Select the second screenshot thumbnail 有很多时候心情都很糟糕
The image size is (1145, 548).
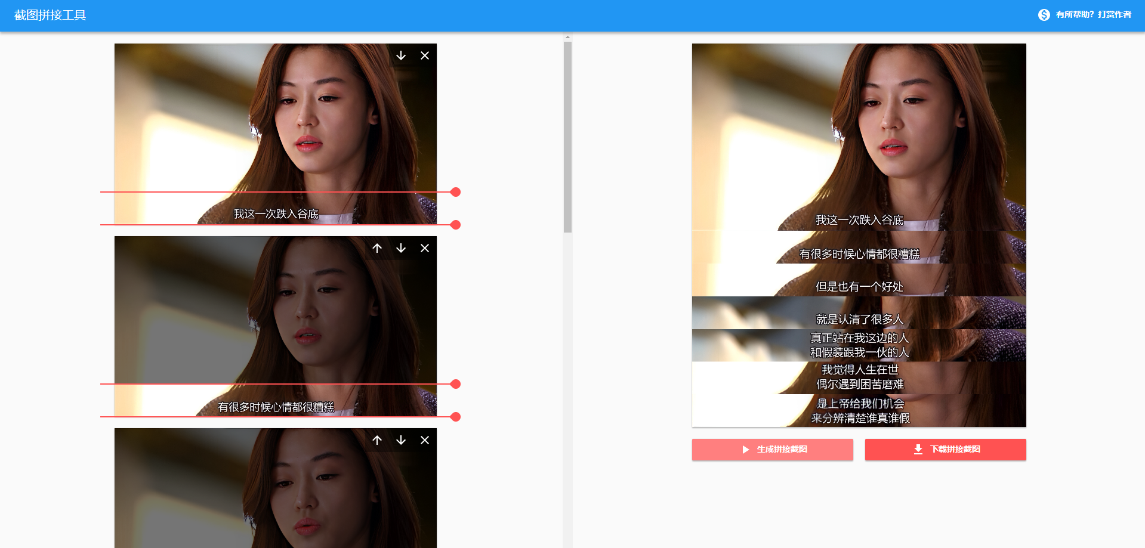point(276,326)
